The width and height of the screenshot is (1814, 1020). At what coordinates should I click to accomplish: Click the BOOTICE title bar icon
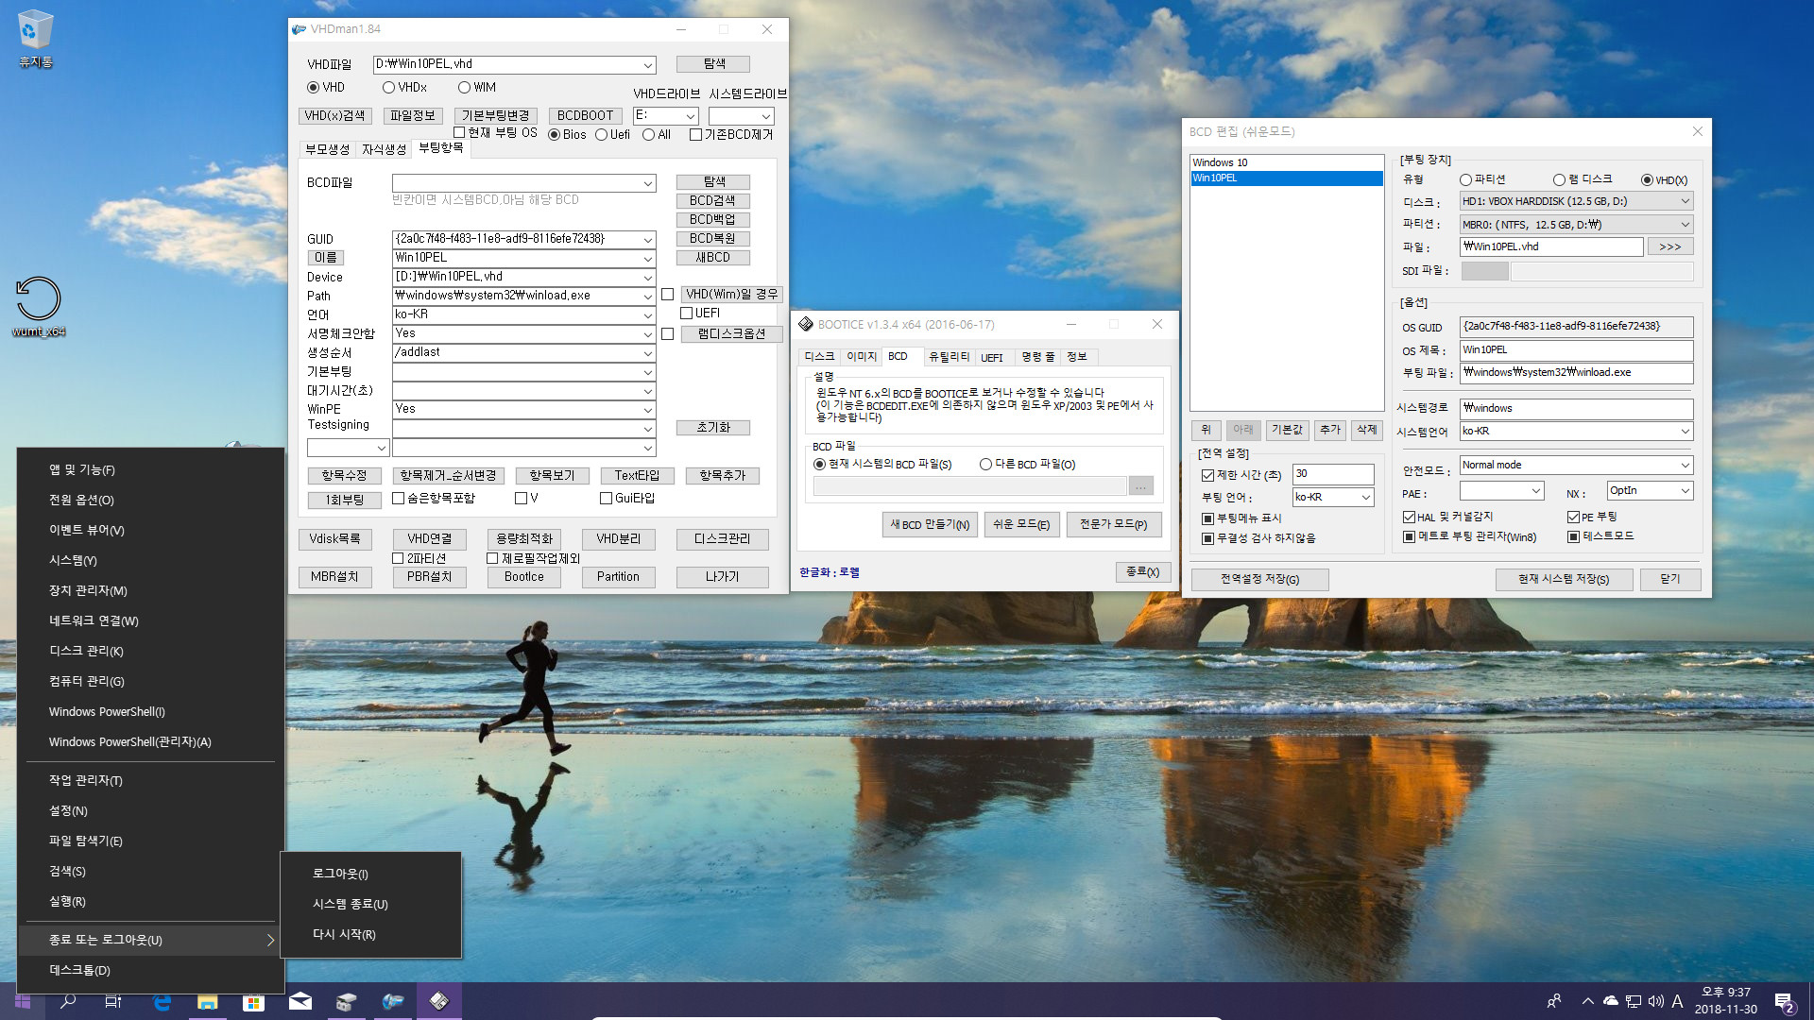[x=806, y=324]
